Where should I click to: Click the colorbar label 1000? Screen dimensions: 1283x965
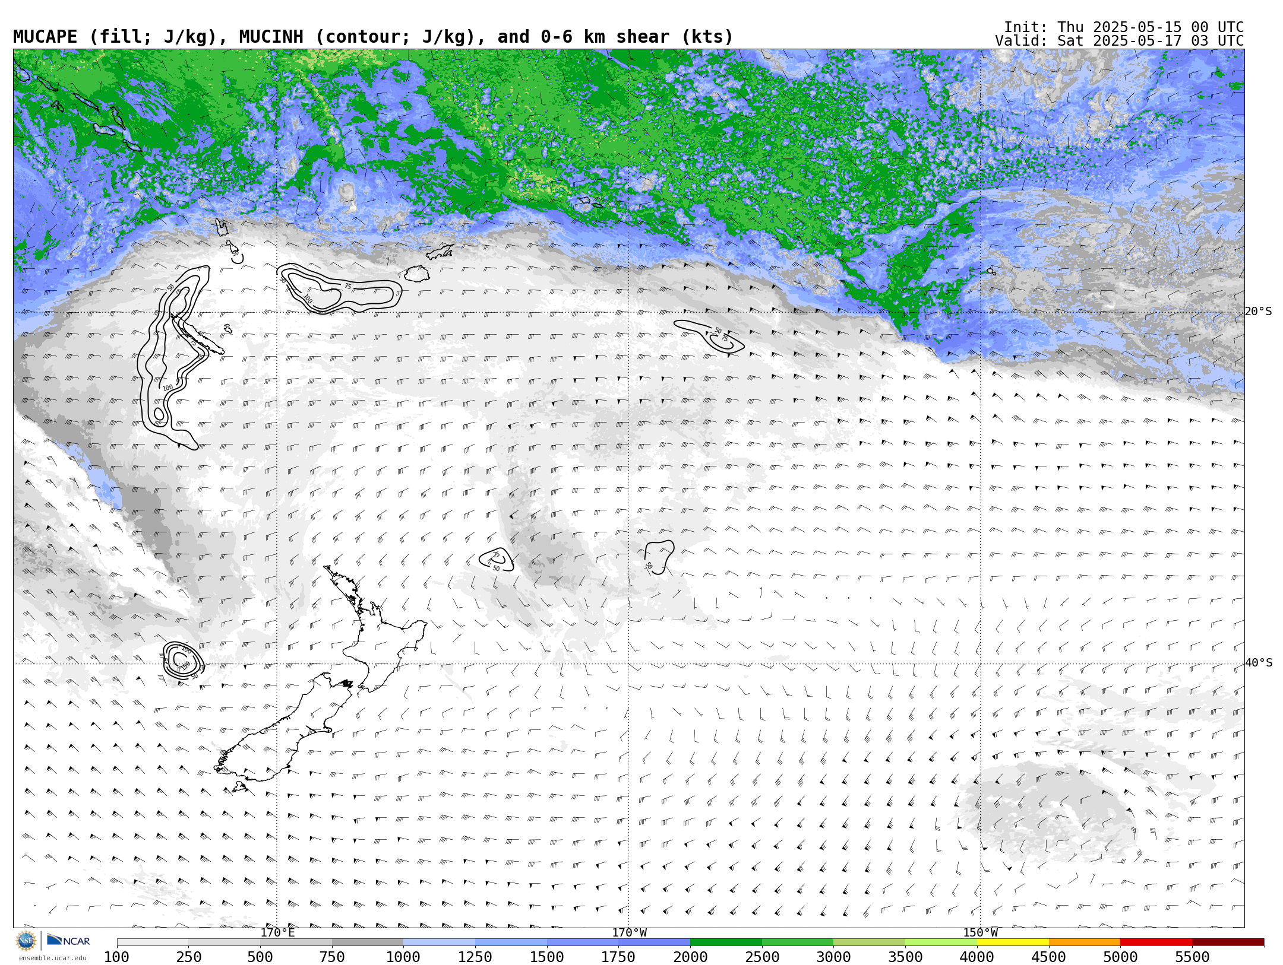pos(404,957)
